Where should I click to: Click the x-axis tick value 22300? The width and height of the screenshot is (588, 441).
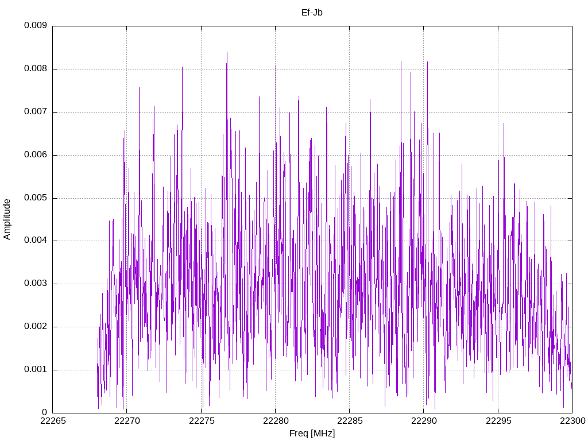pos(572,421)
